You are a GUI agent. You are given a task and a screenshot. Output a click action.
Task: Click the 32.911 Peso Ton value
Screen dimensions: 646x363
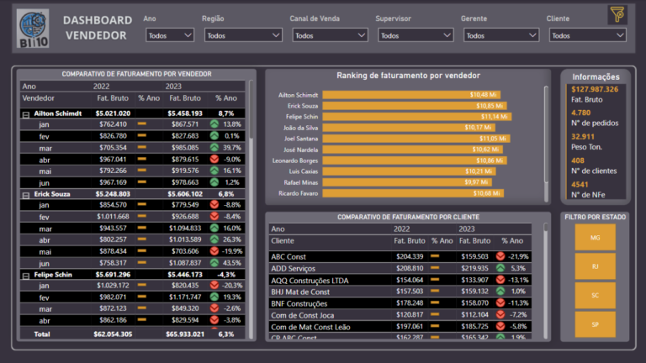pos(583,137)
